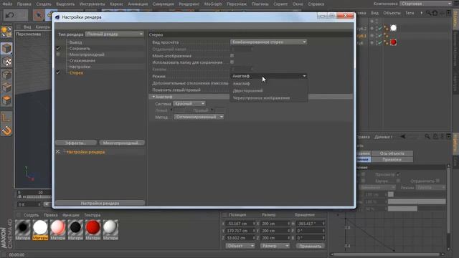459x258 pixels.
Task: Toggle the snap magnet icon
Action: click(6, 130)
